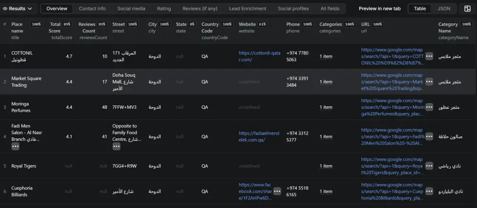Image resolution: width=477 pixels, height=208 pixels.
Task: Open Royal Tigers Google Maps URL
Action: [393, 166]
